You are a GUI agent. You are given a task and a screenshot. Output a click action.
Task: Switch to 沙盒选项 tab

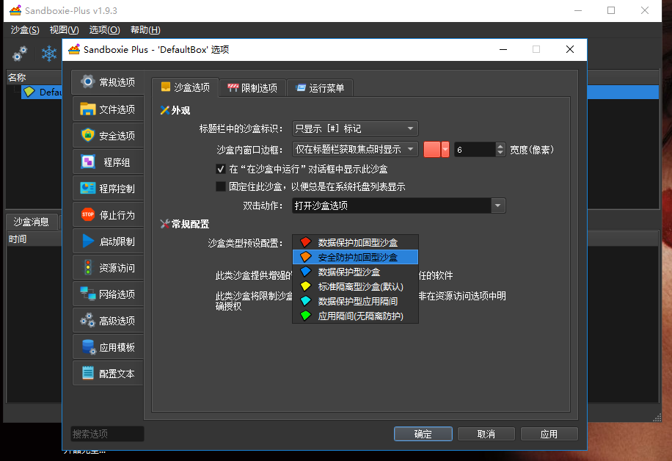click(185, 87)
